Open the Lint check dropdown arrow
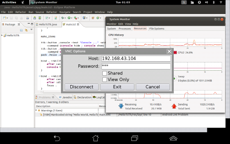 click(x=49, y=18)
